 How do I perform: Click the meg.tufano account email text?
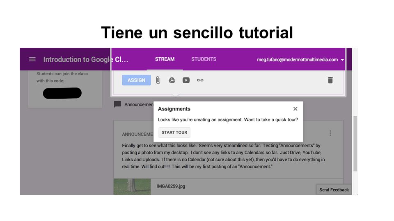click(x=297, y=60)
